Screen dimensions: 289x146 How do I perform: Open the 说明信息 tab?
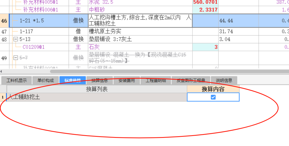224,80
